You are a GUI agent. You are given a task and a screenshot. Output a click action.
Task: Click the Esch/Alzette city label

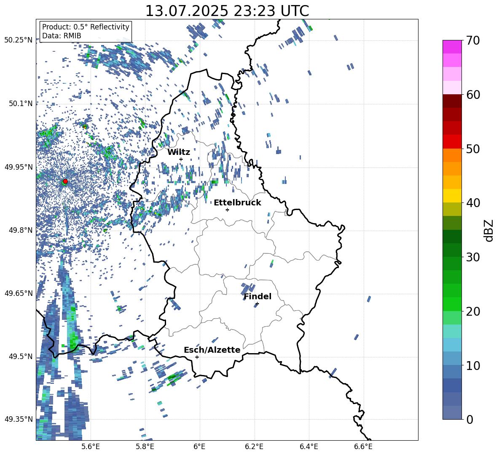(x=212, y=350)
